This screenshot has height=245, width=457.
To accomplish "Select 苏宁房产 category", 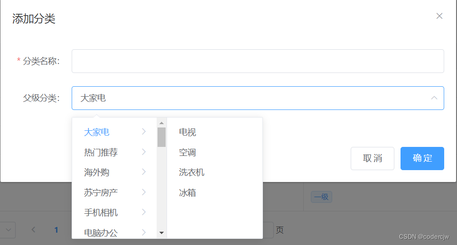I will click(x=101, y=192).
